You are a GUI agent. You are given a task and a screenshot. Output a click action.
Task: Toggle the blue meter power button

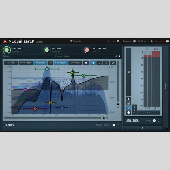tap(129, 108)
